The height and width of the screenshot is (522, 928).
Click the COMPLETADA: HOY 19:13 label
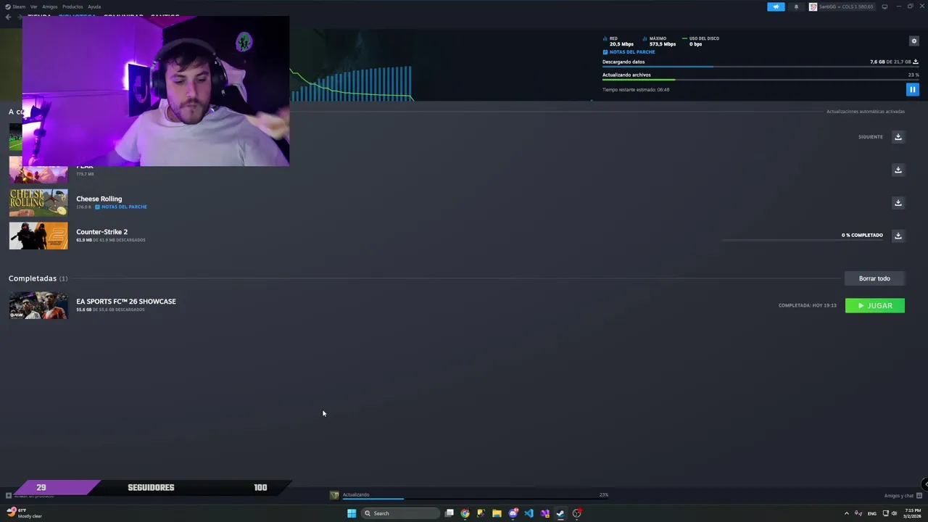coord(807,305)
